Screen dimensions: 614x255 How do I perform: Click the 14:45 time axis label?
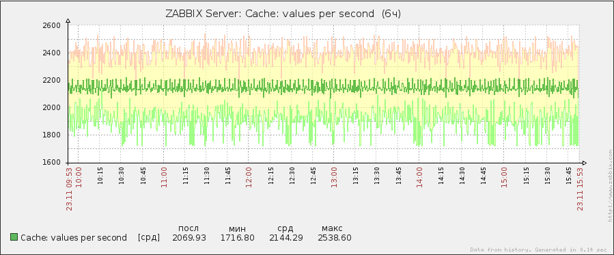tap(484, 176)
